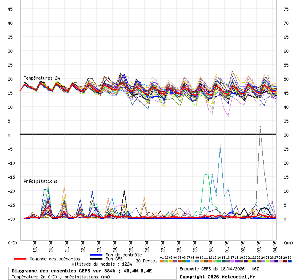Click the Diagramme des ensembles GEFS title
The height and width of the screenshot is (280, 296).
[82, 271]
